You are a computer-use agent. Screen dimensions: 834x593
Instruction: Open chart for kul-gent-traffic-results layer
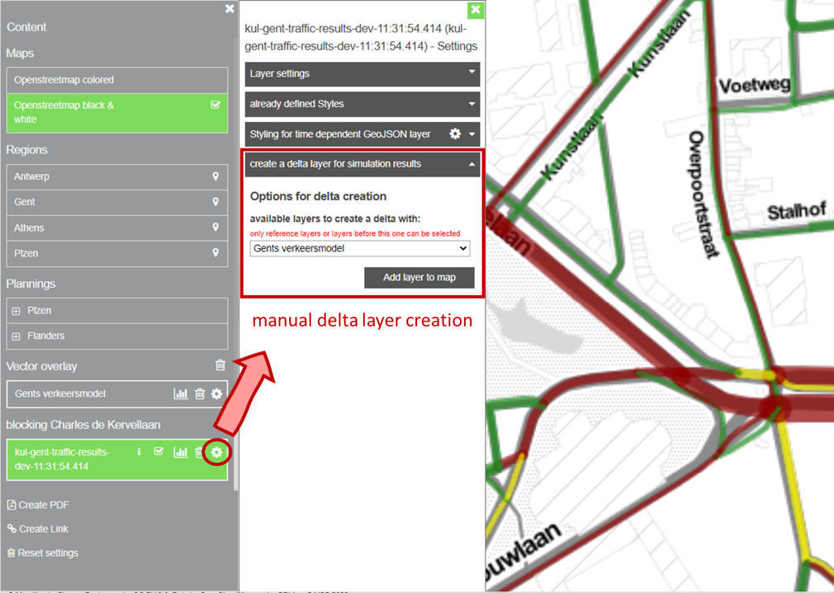[180, 452]
